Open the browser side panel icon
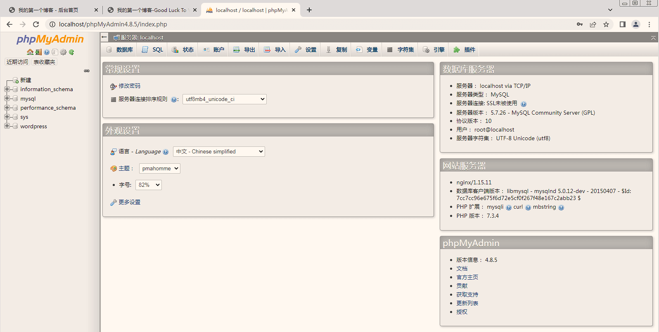Viewport: 659px width, 332px height. pos(623,24)
